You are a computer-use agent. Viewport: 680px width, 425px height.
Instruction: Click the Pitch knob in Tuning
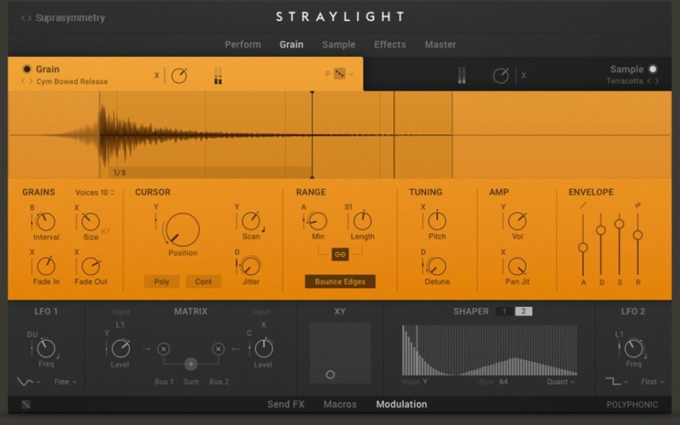(x=437, y=221)
